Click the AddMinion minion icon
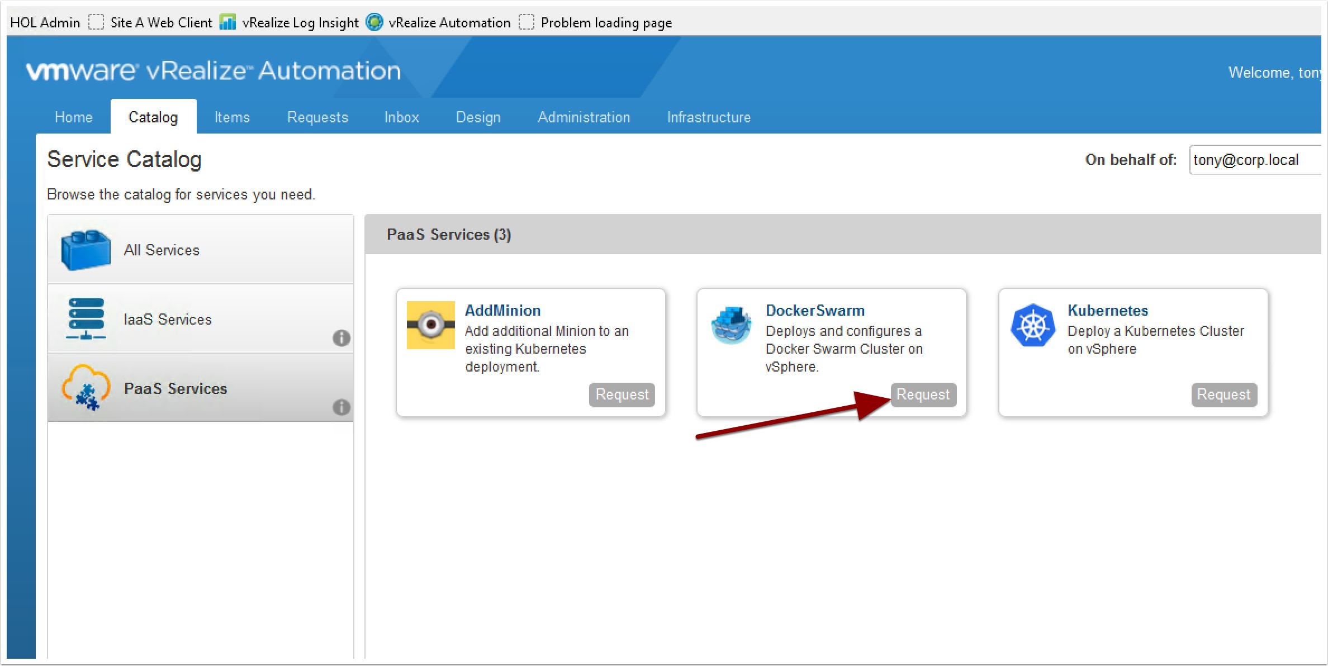 (430, 325)
